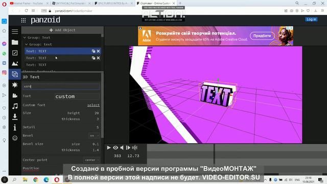Open the Bevel on/off dropdown
This screenshot has width=327, height=184.
point(94,135)
